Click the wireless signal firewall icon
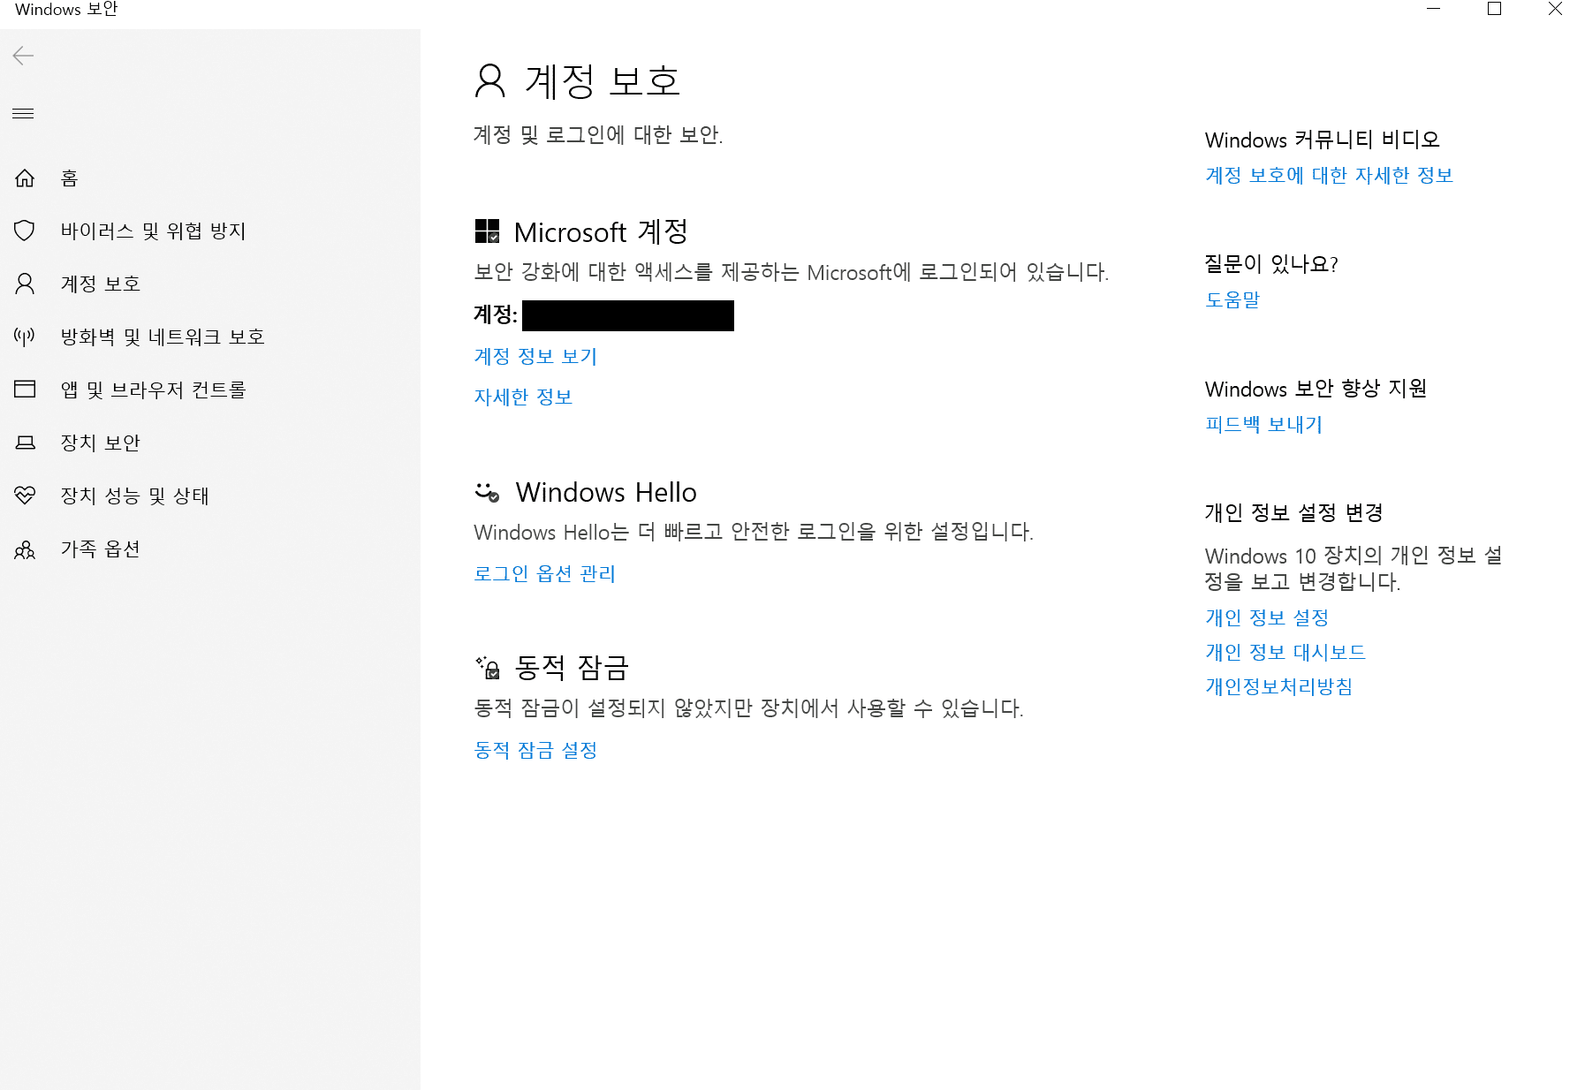Viewport: 1585px width, 1090px height. (25, 336)
